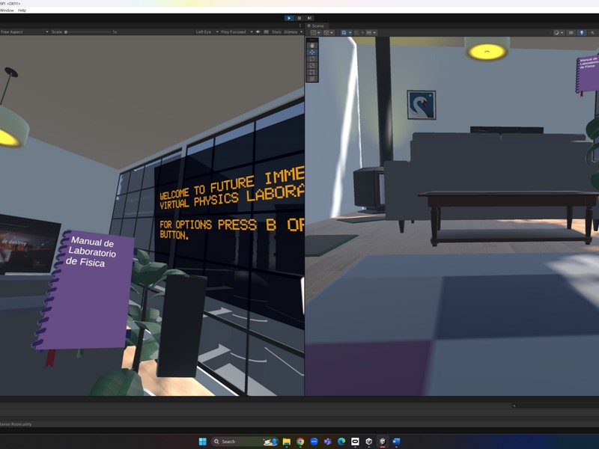This screenshot has height=449, width=599.
Task: Toggle 2D mode in the Scene view
Action: click(571, 34)
